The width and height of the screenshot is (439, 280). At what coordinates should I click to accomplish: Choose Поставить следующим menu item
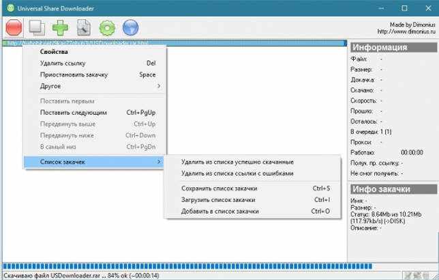(95, 113)
